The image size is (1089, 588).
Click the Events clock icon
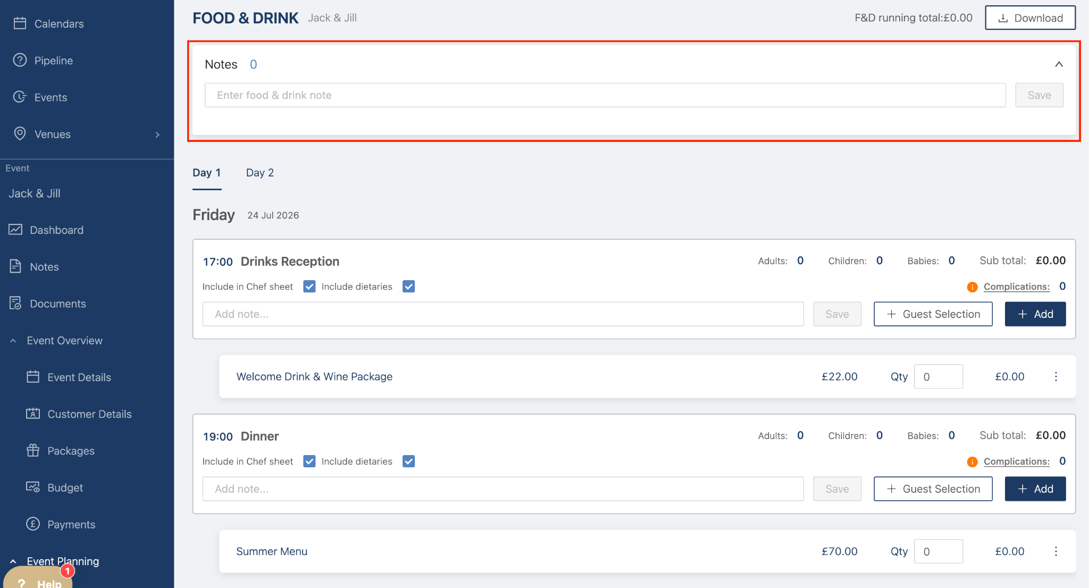(20, 97)
